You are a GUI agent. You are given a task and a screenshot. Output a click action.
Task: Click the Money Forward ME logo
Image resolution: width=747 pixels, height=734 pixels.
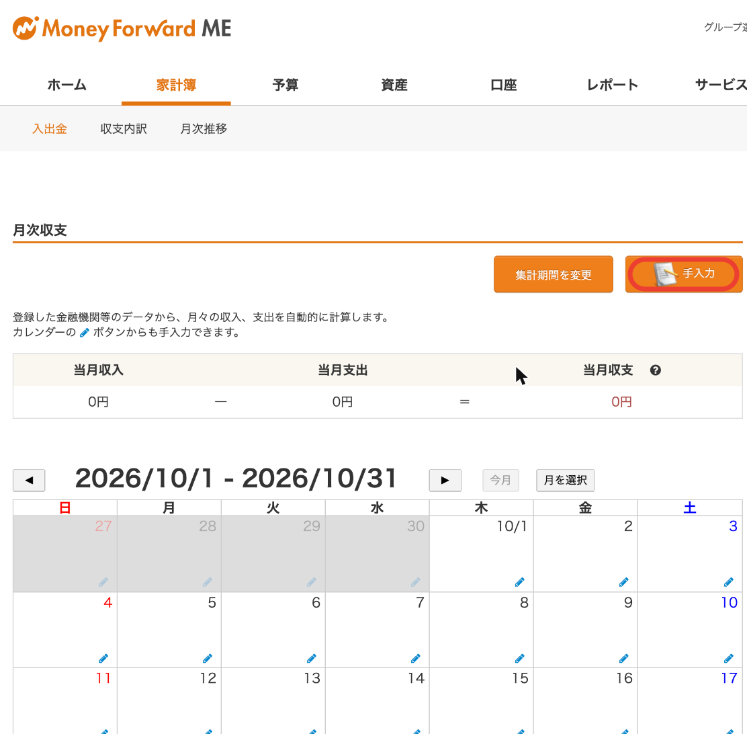point(122,29)
